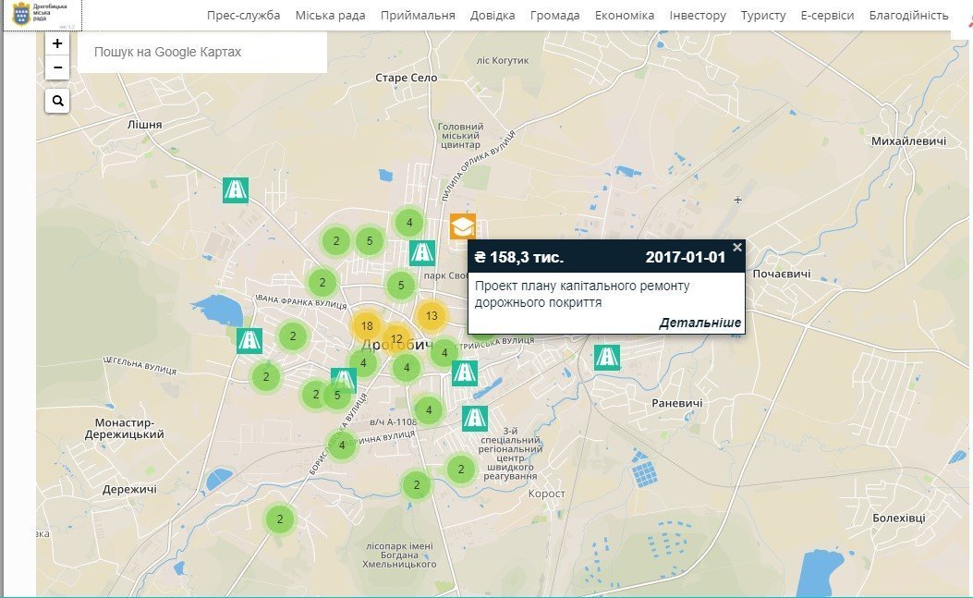
Task: Click the orange graduation cap education marker
Action: click(x=463, y=226)
